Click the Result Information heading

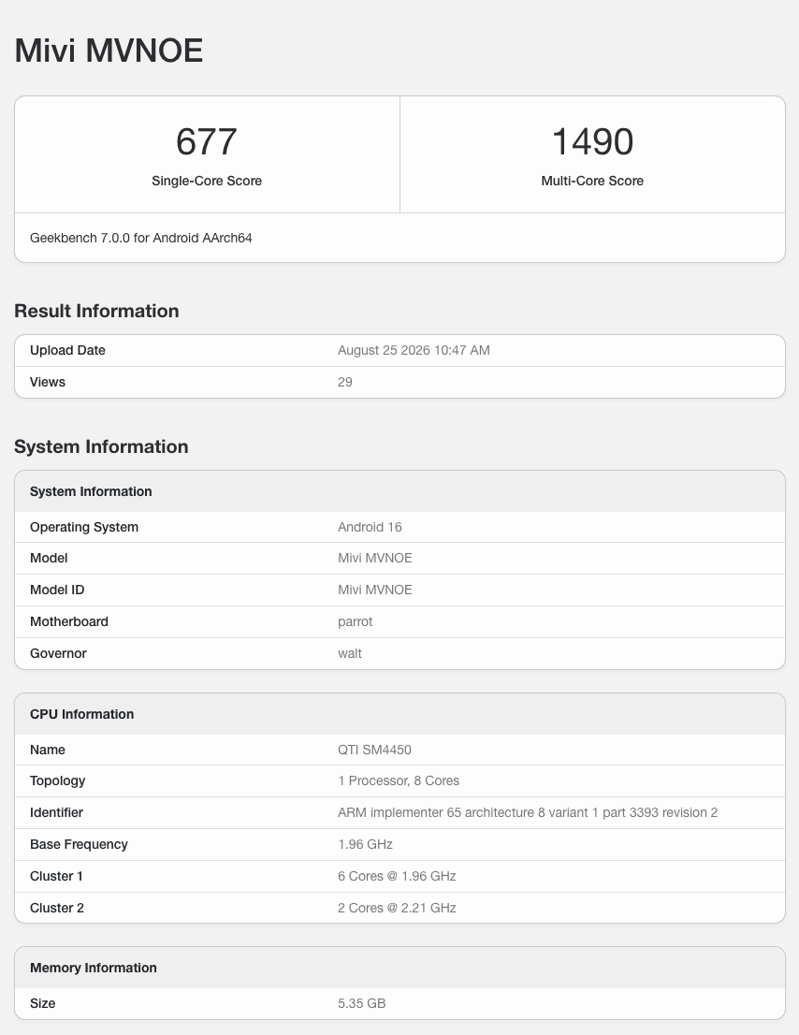(x=96, y=311)
